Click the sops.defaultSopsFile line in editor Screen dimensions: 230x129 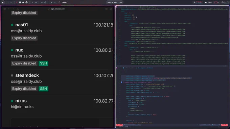click(x=145, y=84)
